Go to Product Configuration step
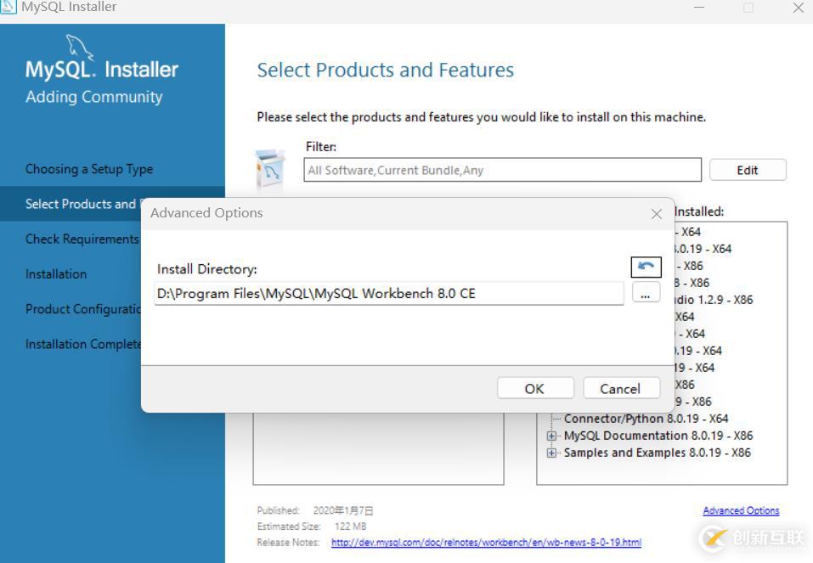The height and width of the screenshot is (563, 813). (83, 309)
